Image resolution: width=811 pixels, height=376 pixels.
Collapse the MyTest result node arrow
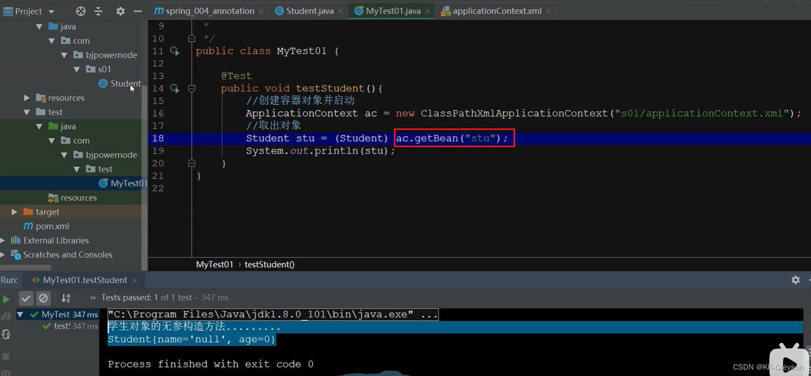pyautogui.click(x=20, y=314)
